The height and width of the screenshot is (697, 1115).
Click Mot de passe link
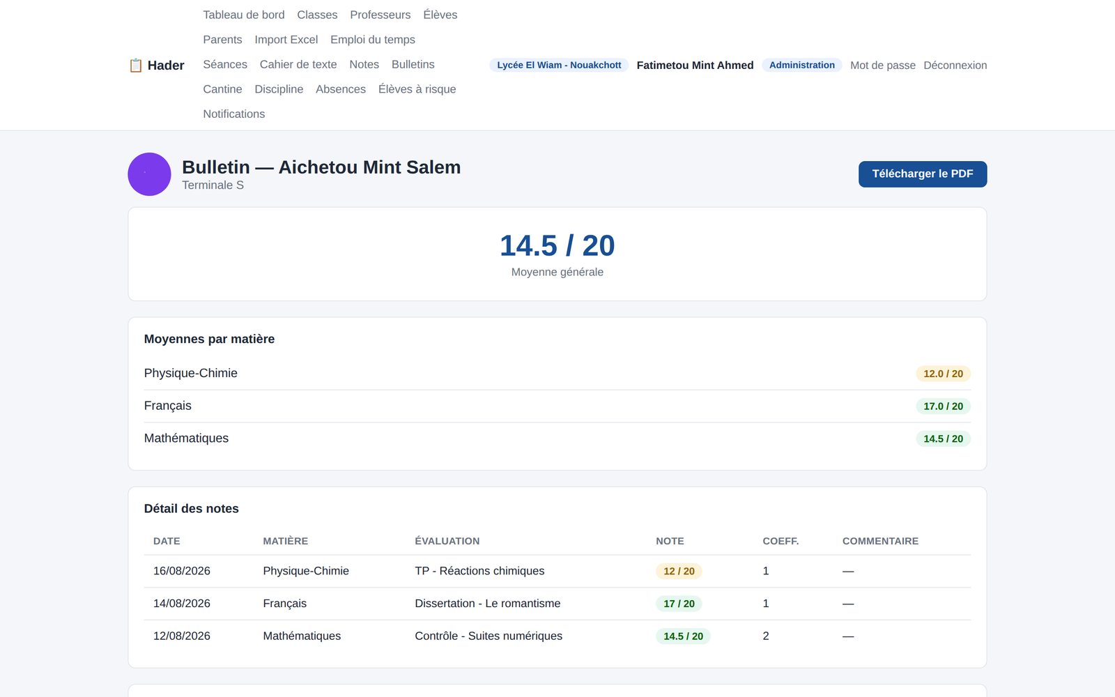pyautogui.click(x=883, y=66)
